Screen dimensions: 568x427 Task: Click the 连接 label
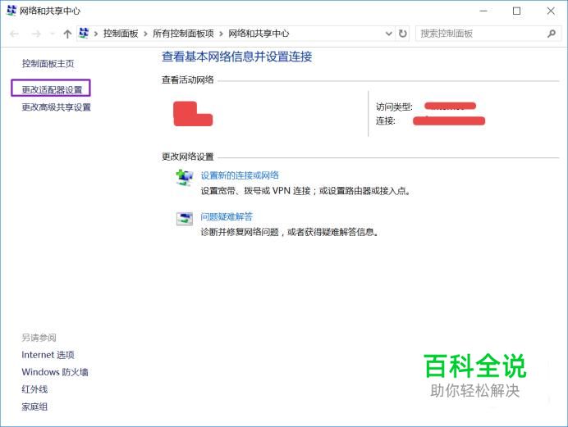[x=386, y=120]
